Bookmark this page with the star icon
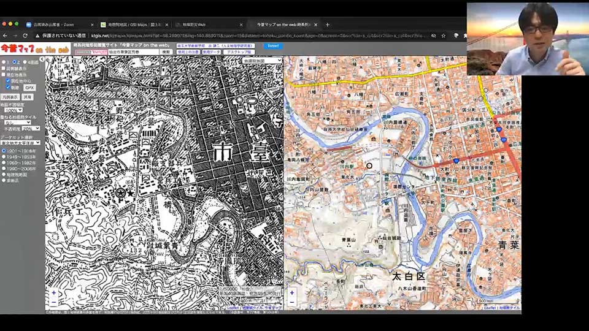Image resolution: width=589 pixels, height=331 pixels. coord(444,36)
